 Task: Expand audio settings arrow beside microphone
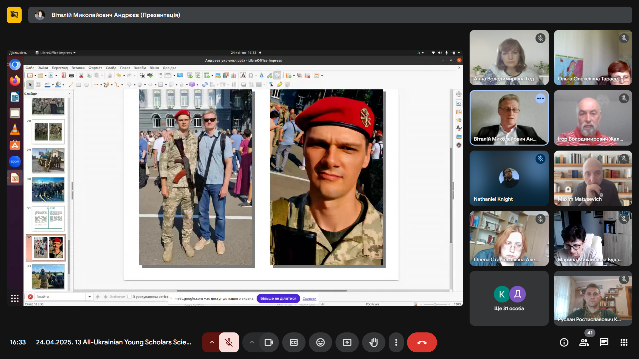point(212,342)
